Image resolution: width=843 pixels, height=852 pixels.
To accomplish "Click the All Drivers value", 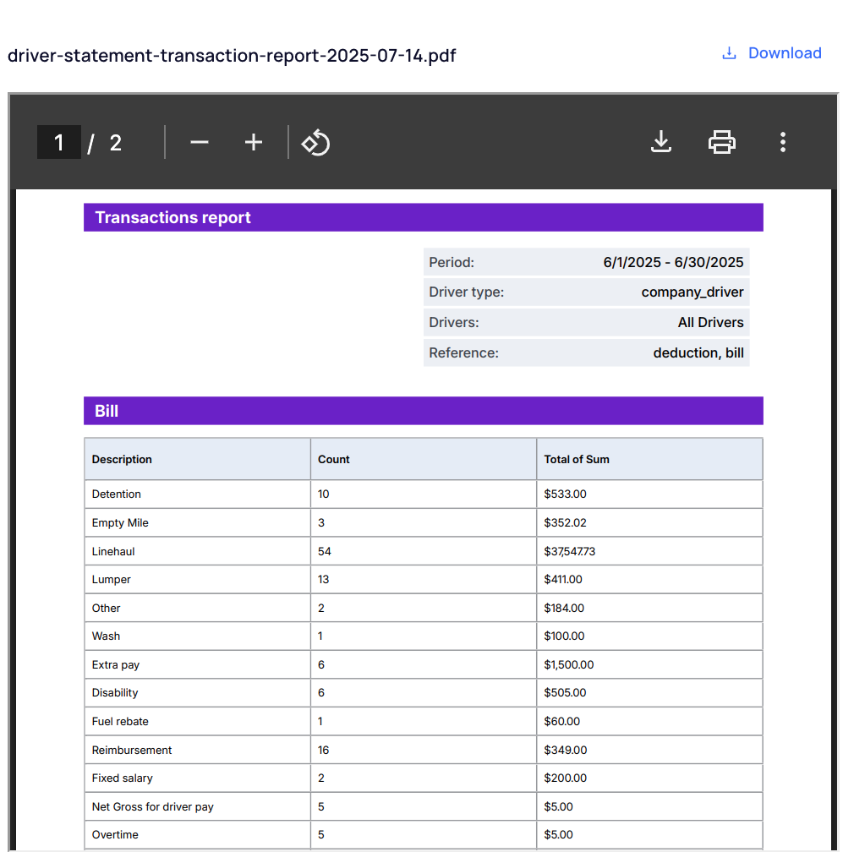I will tap(710, 322).
